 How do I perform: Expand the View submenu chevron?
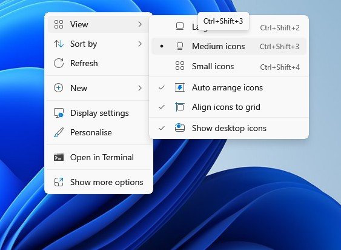pos(140,24)
